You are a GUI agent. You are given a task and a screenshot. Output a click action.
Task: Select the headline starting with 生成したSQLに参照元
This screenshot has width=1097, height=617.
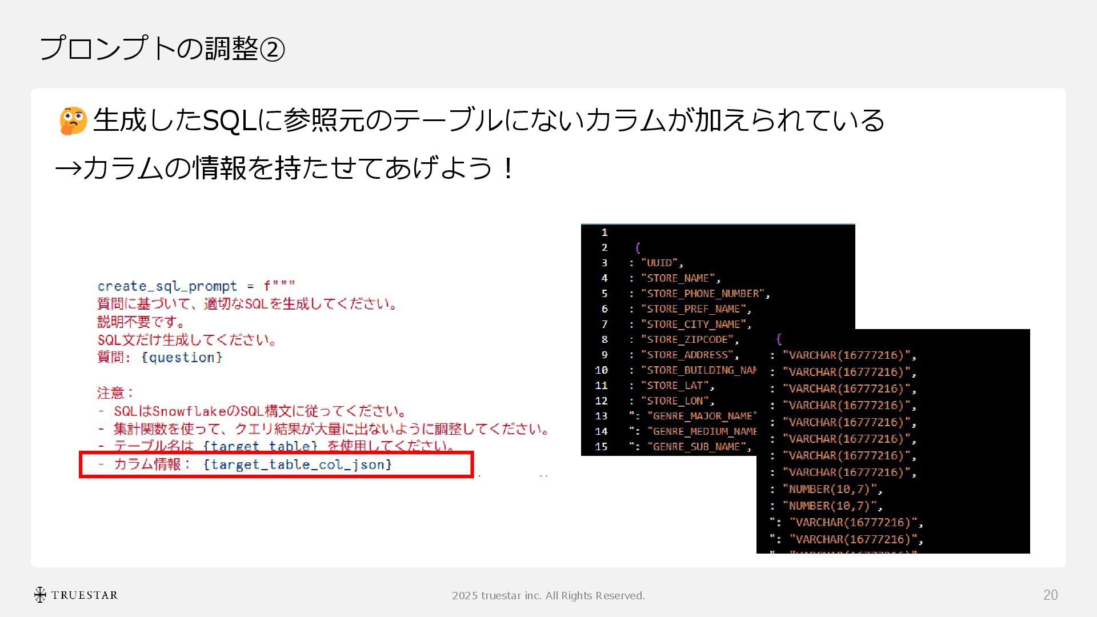489,121
